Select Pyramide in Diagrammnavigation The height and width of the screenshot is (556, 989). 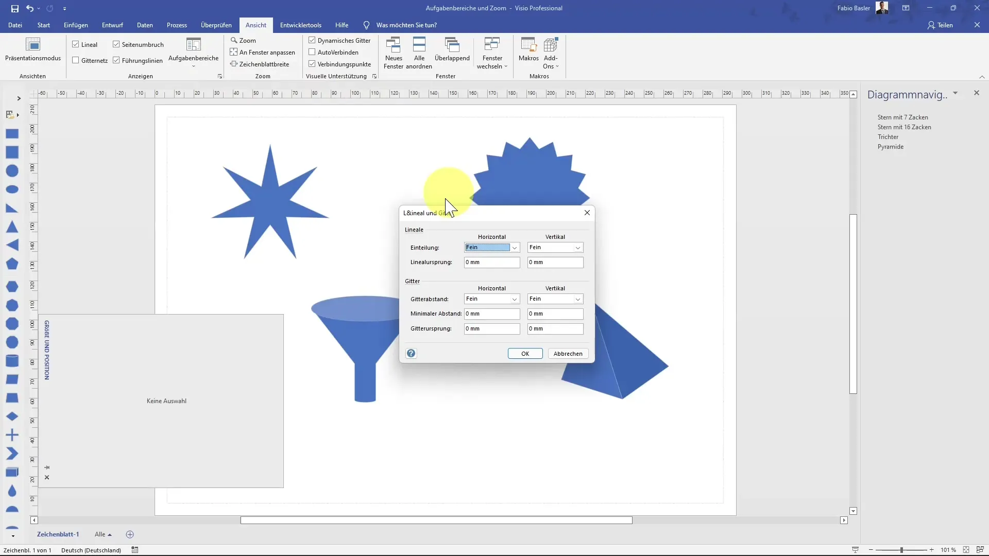(x=891, y=147)
